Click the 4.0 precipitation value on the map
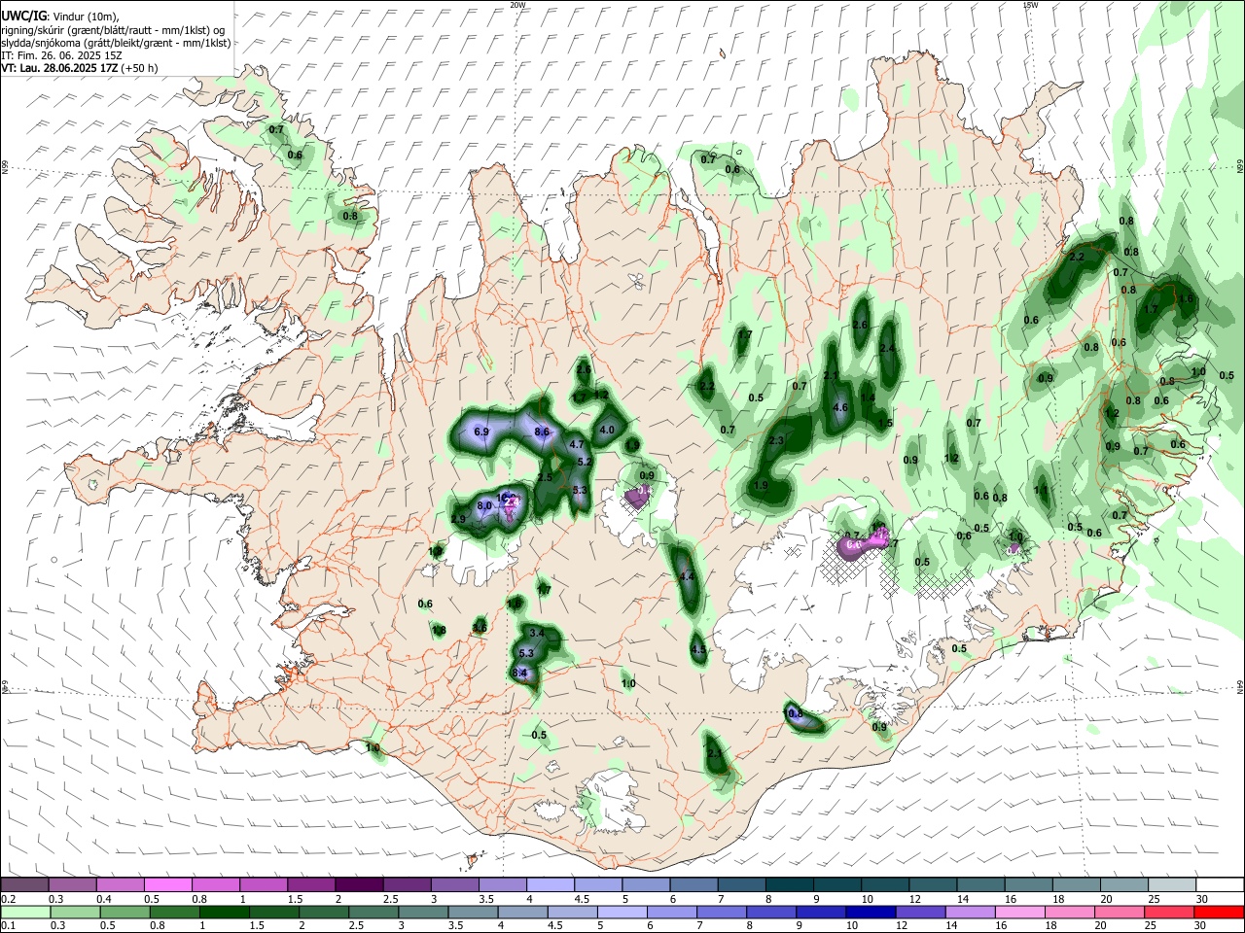The image size is (1245, 933). tap(607, 430)
